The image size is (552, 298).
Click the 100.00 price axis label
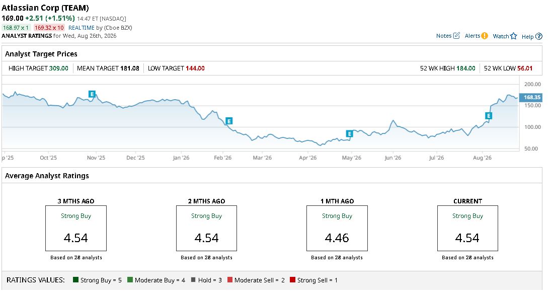pos(532,127)
